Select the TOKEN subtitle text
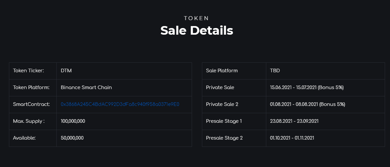390x167 pixels. 197,18
